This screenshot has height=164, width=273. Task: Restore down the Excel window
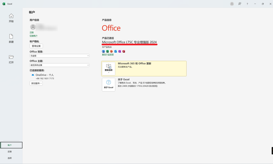(263, 4)
